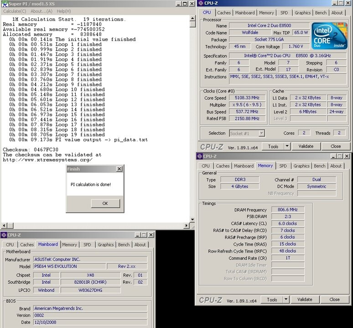
Task: Click the Memory CPU-Z window title icon
Action: click(x=200, y=156)
